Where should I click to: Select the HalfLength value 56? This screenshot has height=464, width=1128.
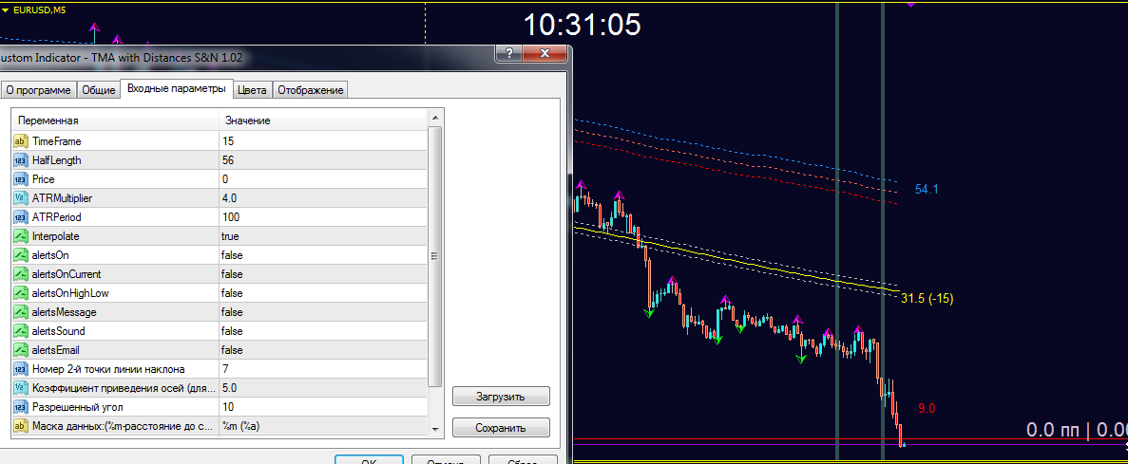click(x=323, y=160)
